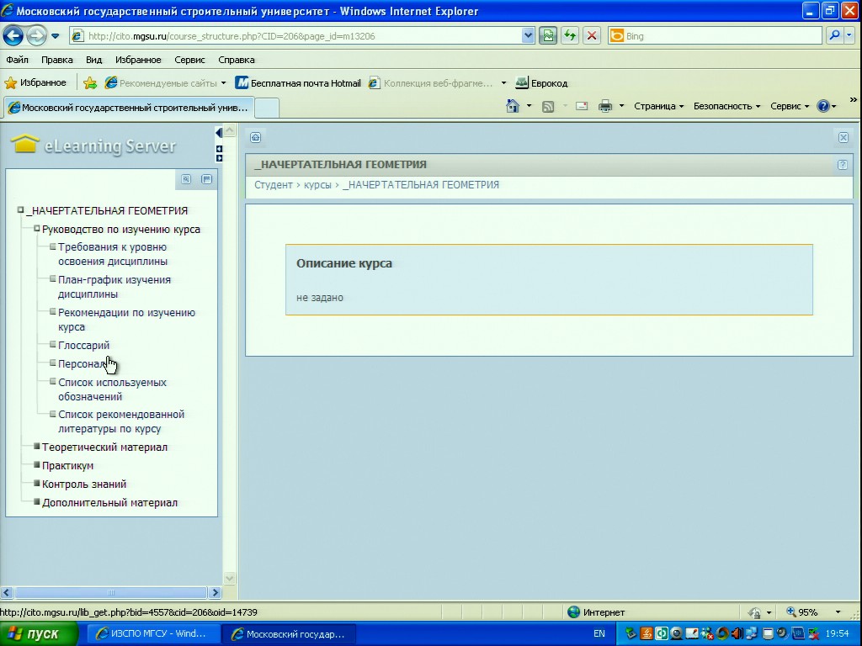Click the browser Back arrow button

coord(13,36)
